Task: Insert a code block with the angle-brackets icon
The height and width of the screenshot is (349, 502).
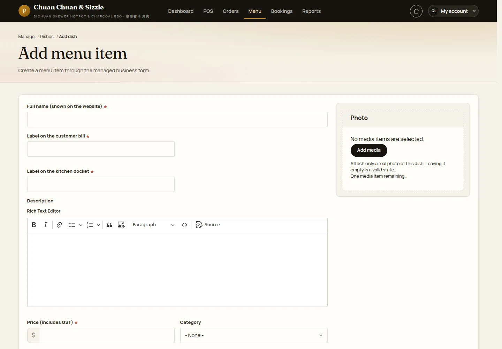Action: [184, 225]
